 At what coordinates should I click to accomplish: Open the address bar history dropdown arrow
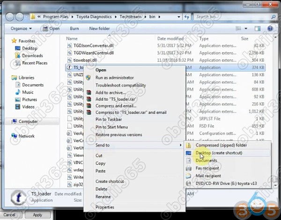(179, 17)
